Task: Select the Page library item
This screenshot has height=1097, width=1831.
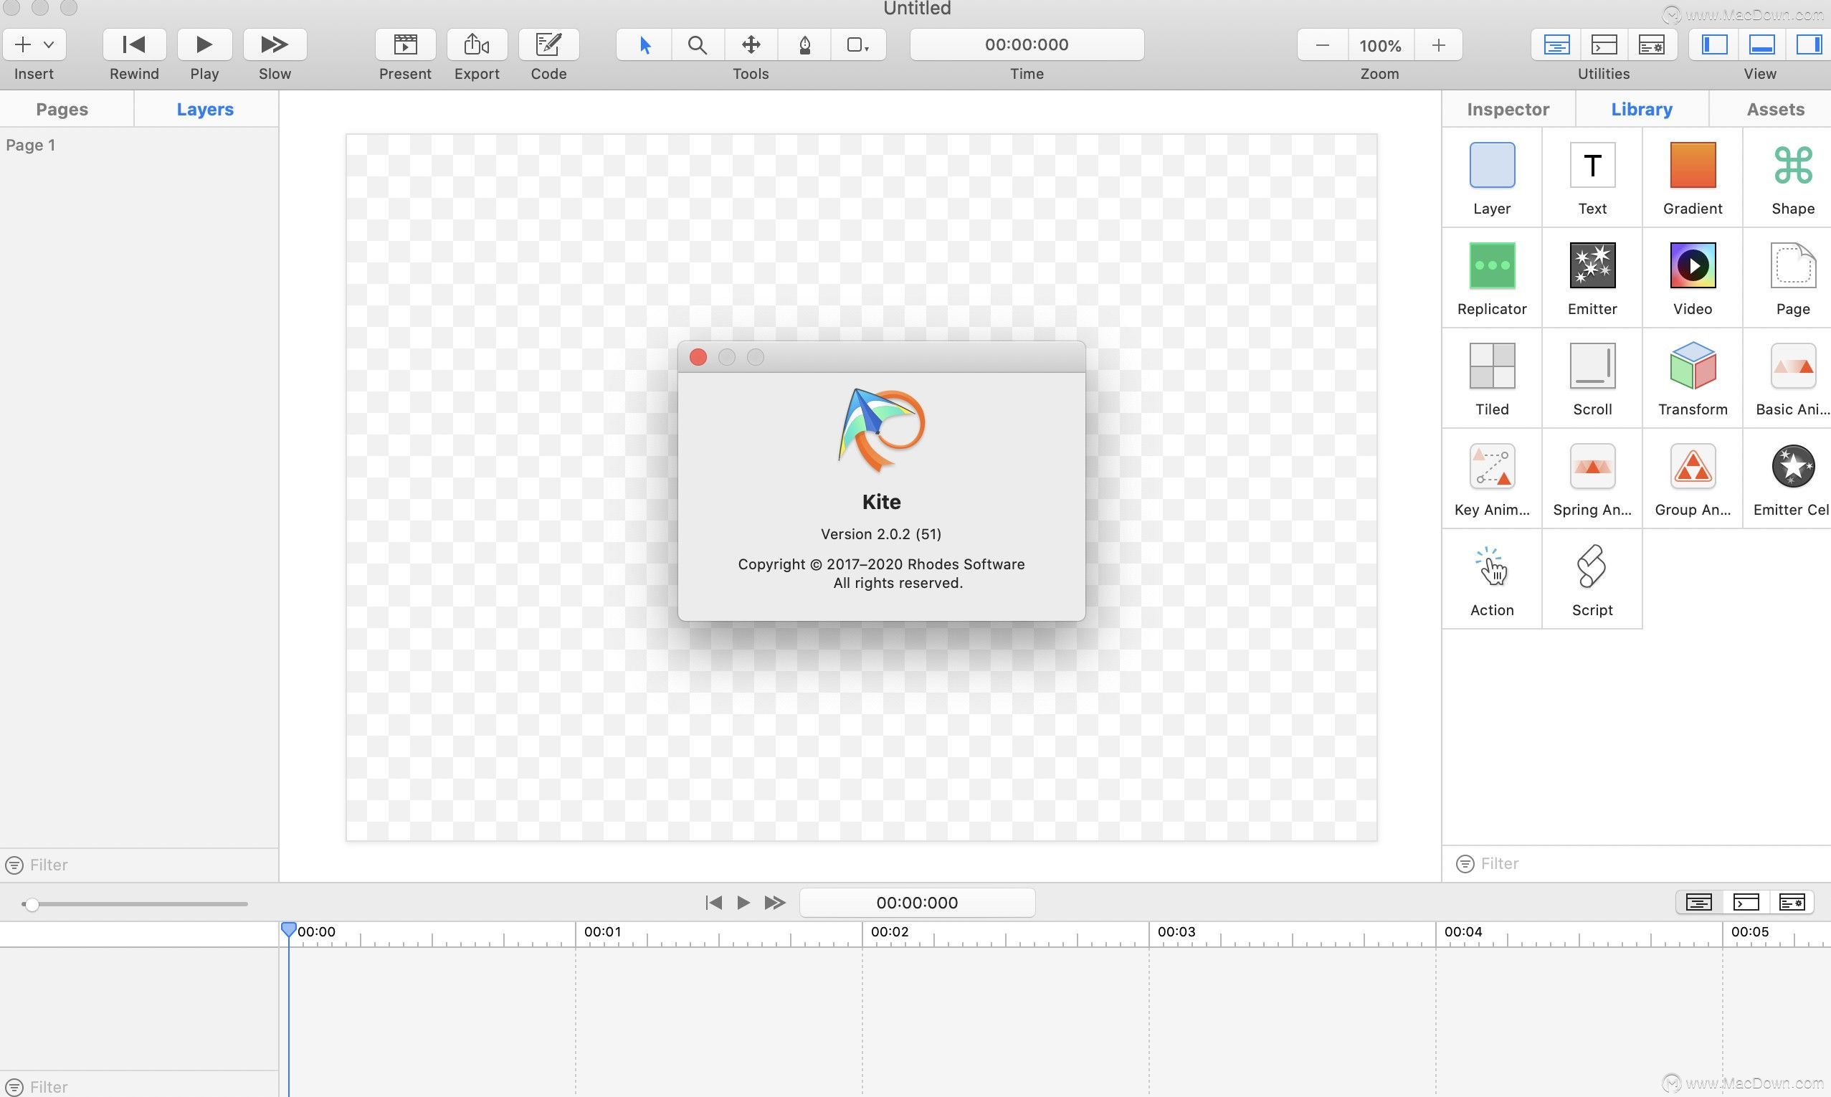Action: point(1792,278)
